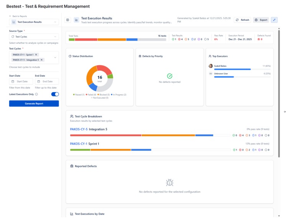Click the Not Executed (5) legend item
The width and height of the screenshot is (286, 220).
100,98
